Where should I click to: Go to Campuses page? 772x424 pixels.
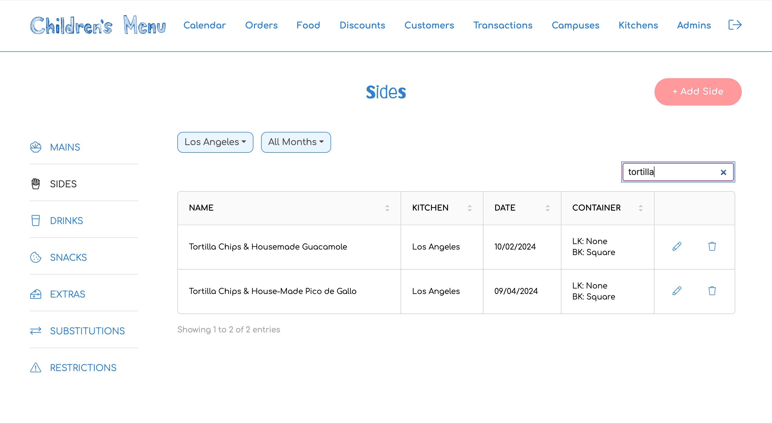pos(575,25)
